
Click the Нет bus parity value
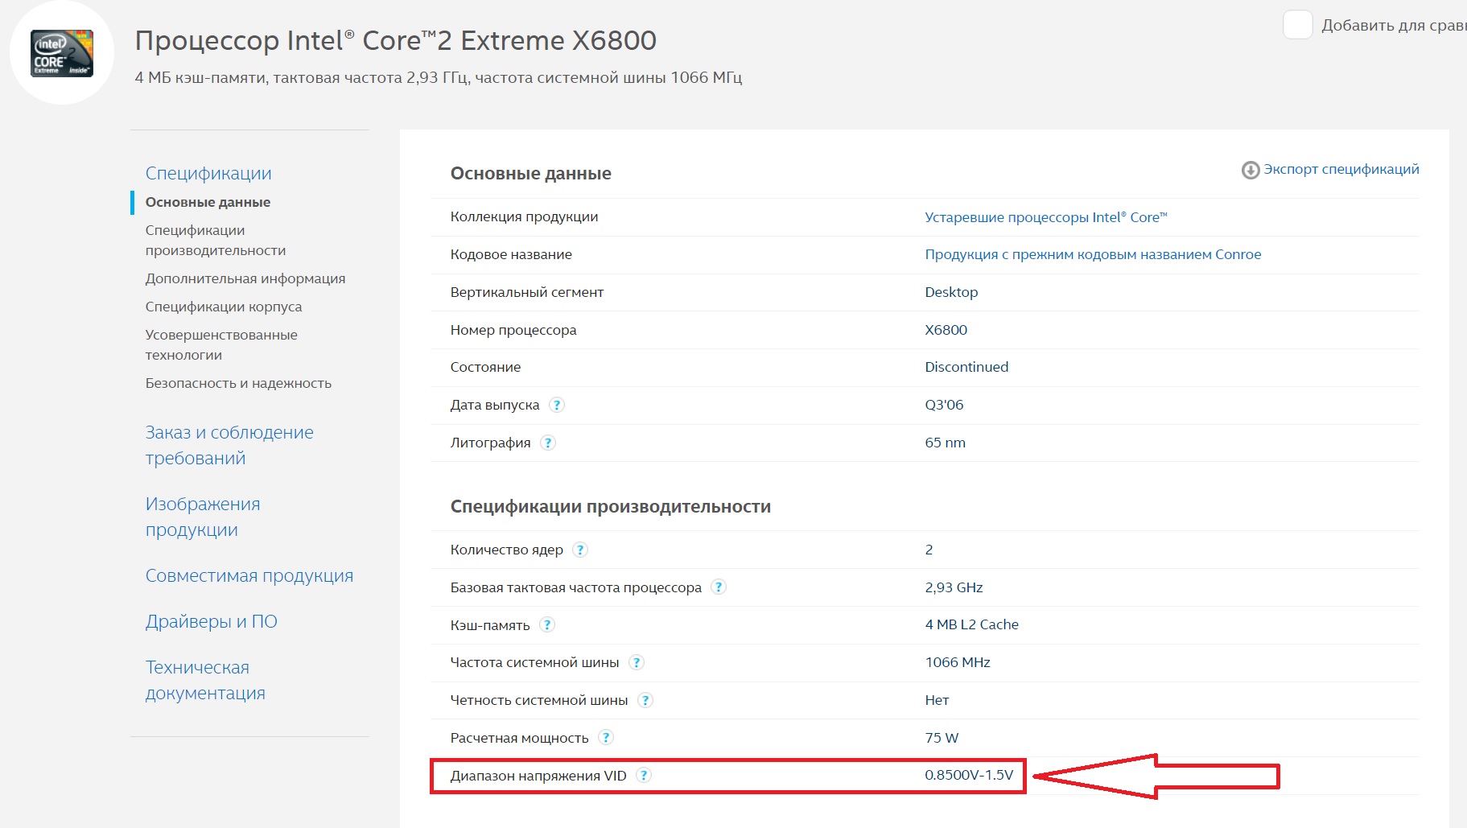pos(937,700)
